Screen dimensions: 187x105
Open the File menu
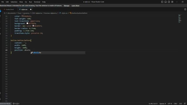pyautogui.click(x=3, y=2)
